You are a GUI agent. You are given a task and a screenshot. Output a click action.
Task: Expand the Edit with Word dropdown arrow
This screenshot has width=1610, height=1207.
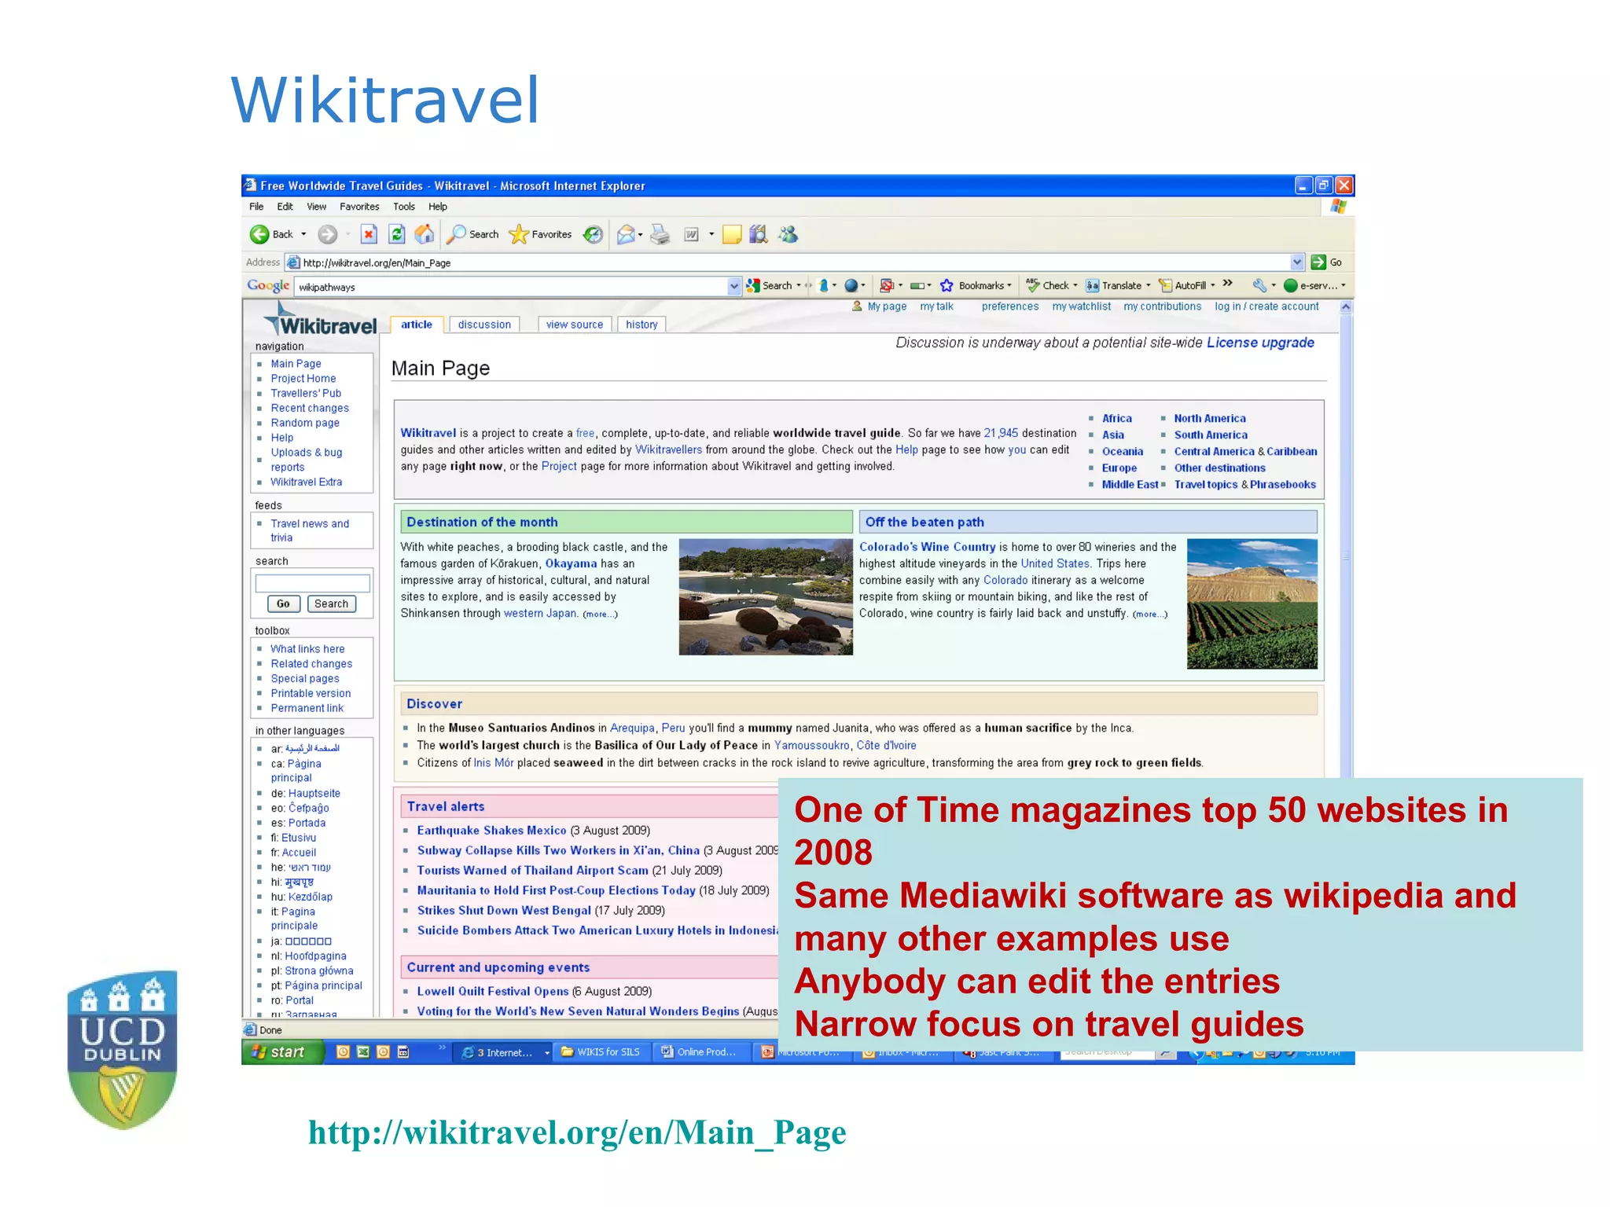711,234
